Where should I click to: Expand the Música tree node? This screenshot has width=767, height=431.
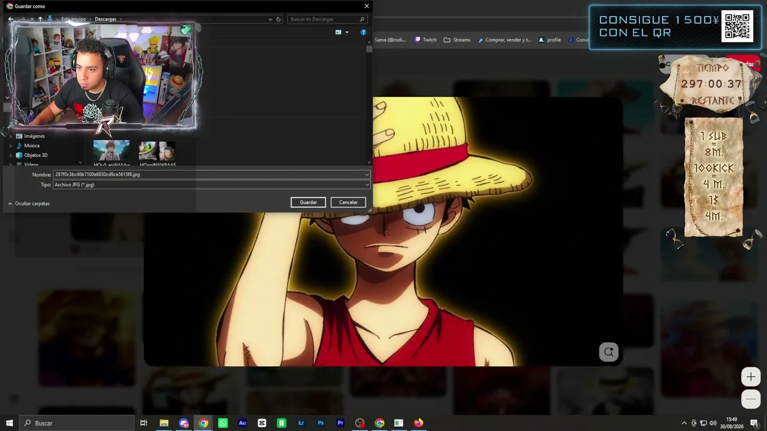(10, 145)
